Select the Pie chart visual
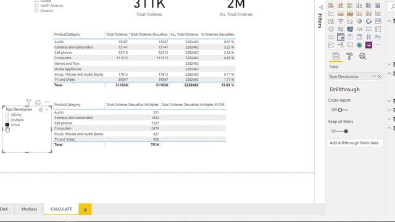Viewport: 395px width, 222px height. 359,22
